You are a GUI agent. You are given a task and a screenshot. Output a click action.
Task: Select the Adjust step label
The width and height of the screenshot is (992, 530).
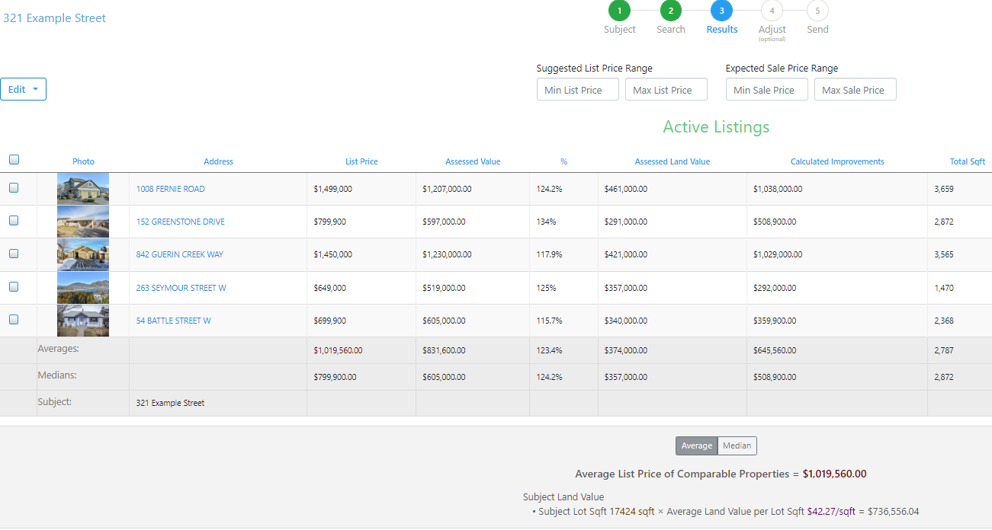pyautogui.click(x=772, y=30)
